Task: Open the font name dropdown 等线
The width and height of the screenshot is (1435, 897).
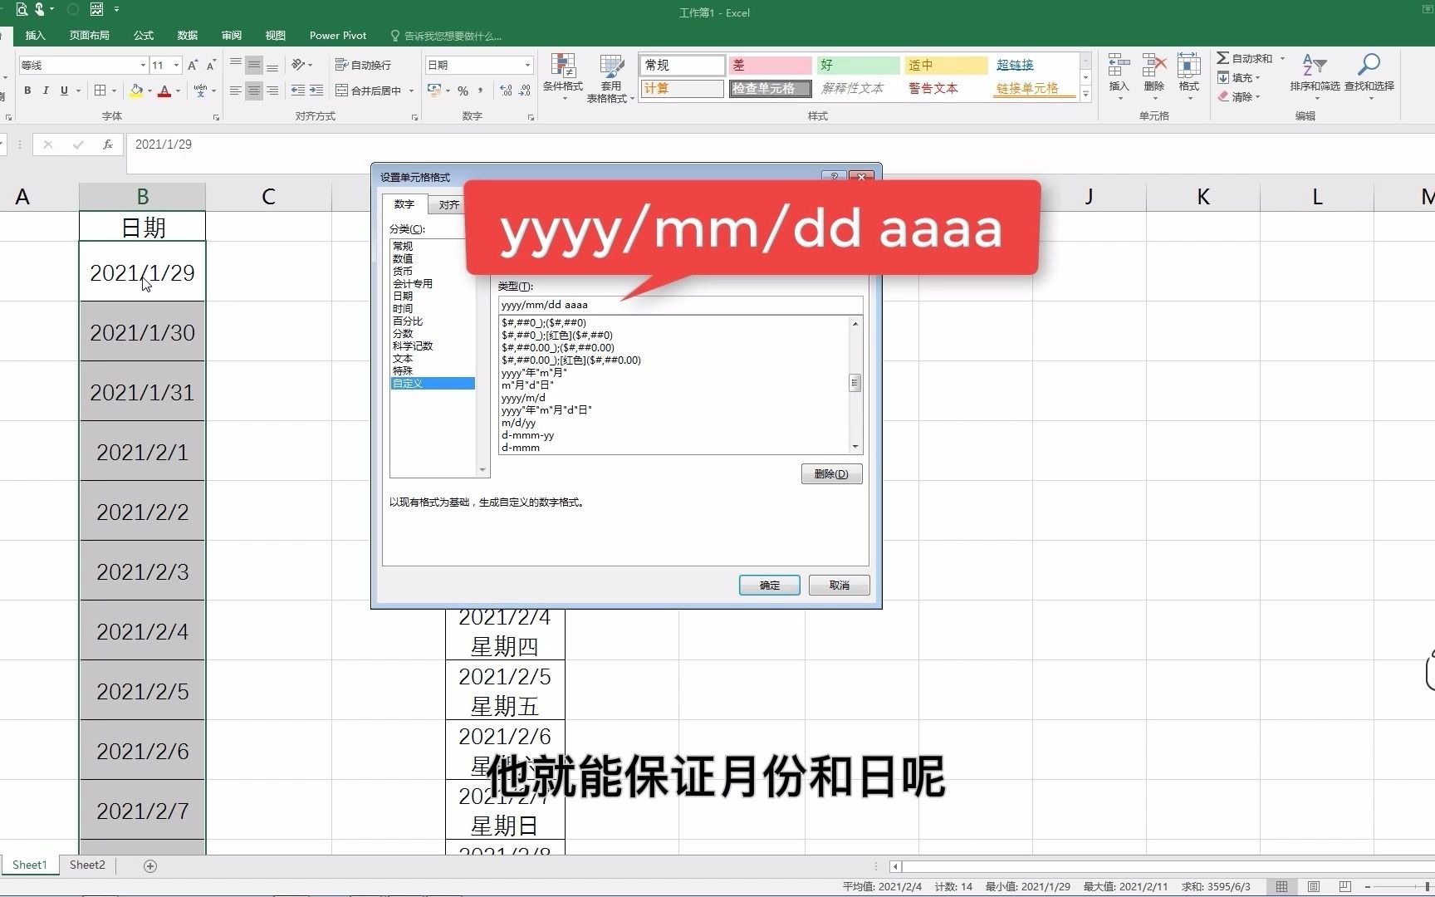Action: coord(143,65)
